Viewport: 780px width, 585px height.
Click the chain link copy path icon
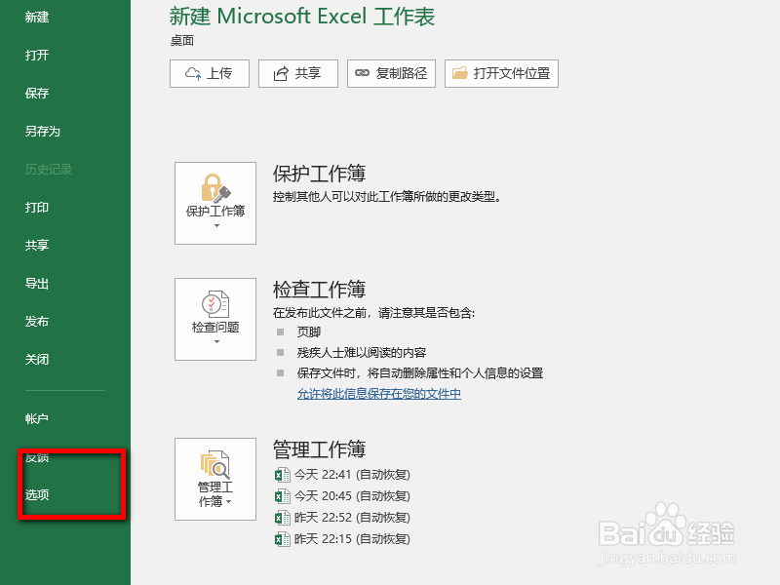(362, 73)
